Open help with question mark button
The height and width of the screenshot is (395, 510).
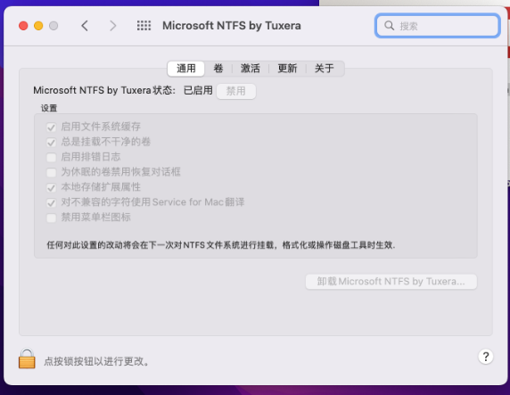point(486,357)
